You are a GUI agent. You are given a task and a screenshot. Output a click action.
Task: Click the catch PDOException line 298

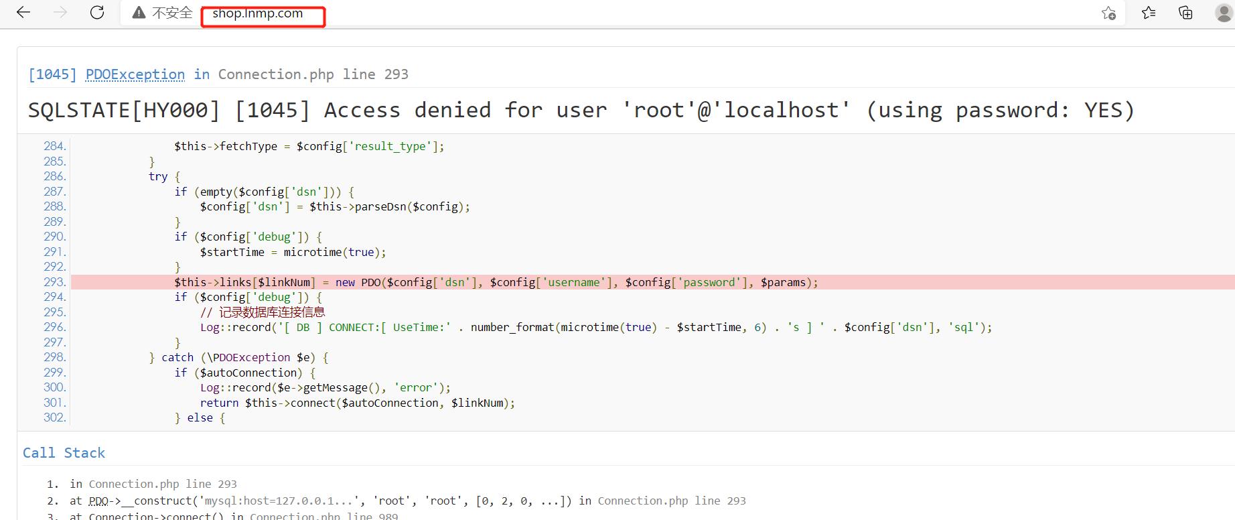pyautogui.click(x=238, y=357)
